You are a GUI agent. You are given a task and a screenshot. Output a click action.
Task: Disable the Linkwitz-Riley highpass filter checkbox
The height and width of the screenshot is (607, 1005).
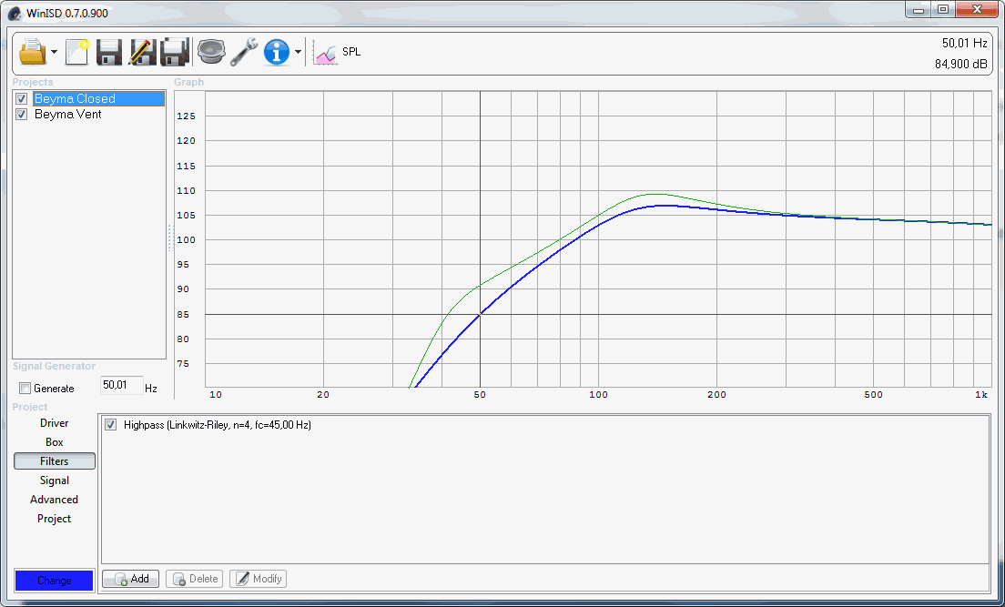coord(111,425)
